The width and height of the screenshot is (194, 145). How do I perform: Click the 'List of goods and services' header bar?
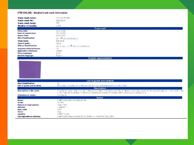coord(100,81)
